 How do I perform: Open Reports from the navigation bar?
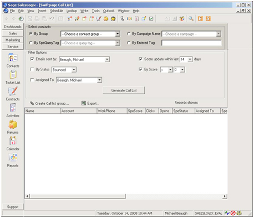pos(13,160)
